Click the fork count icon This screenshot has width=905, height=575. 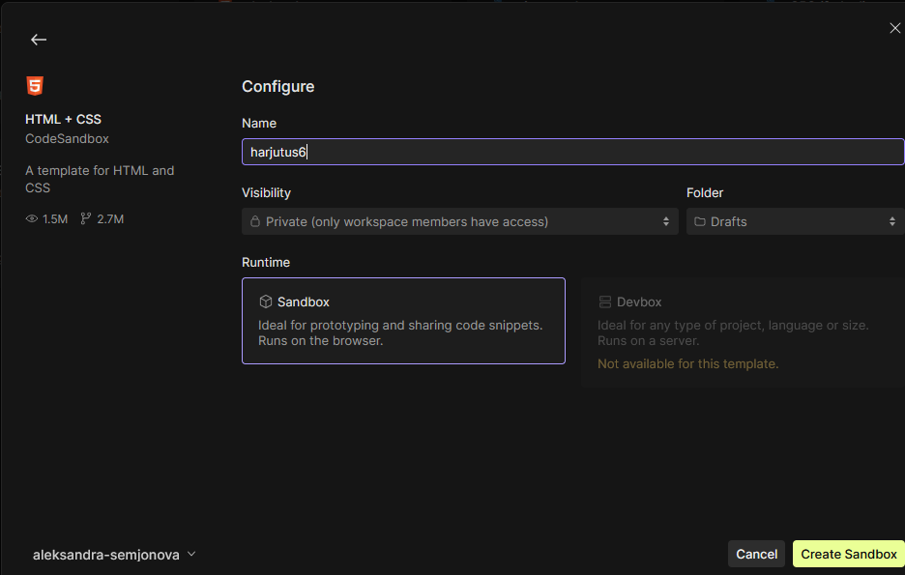tap(86, 219)
